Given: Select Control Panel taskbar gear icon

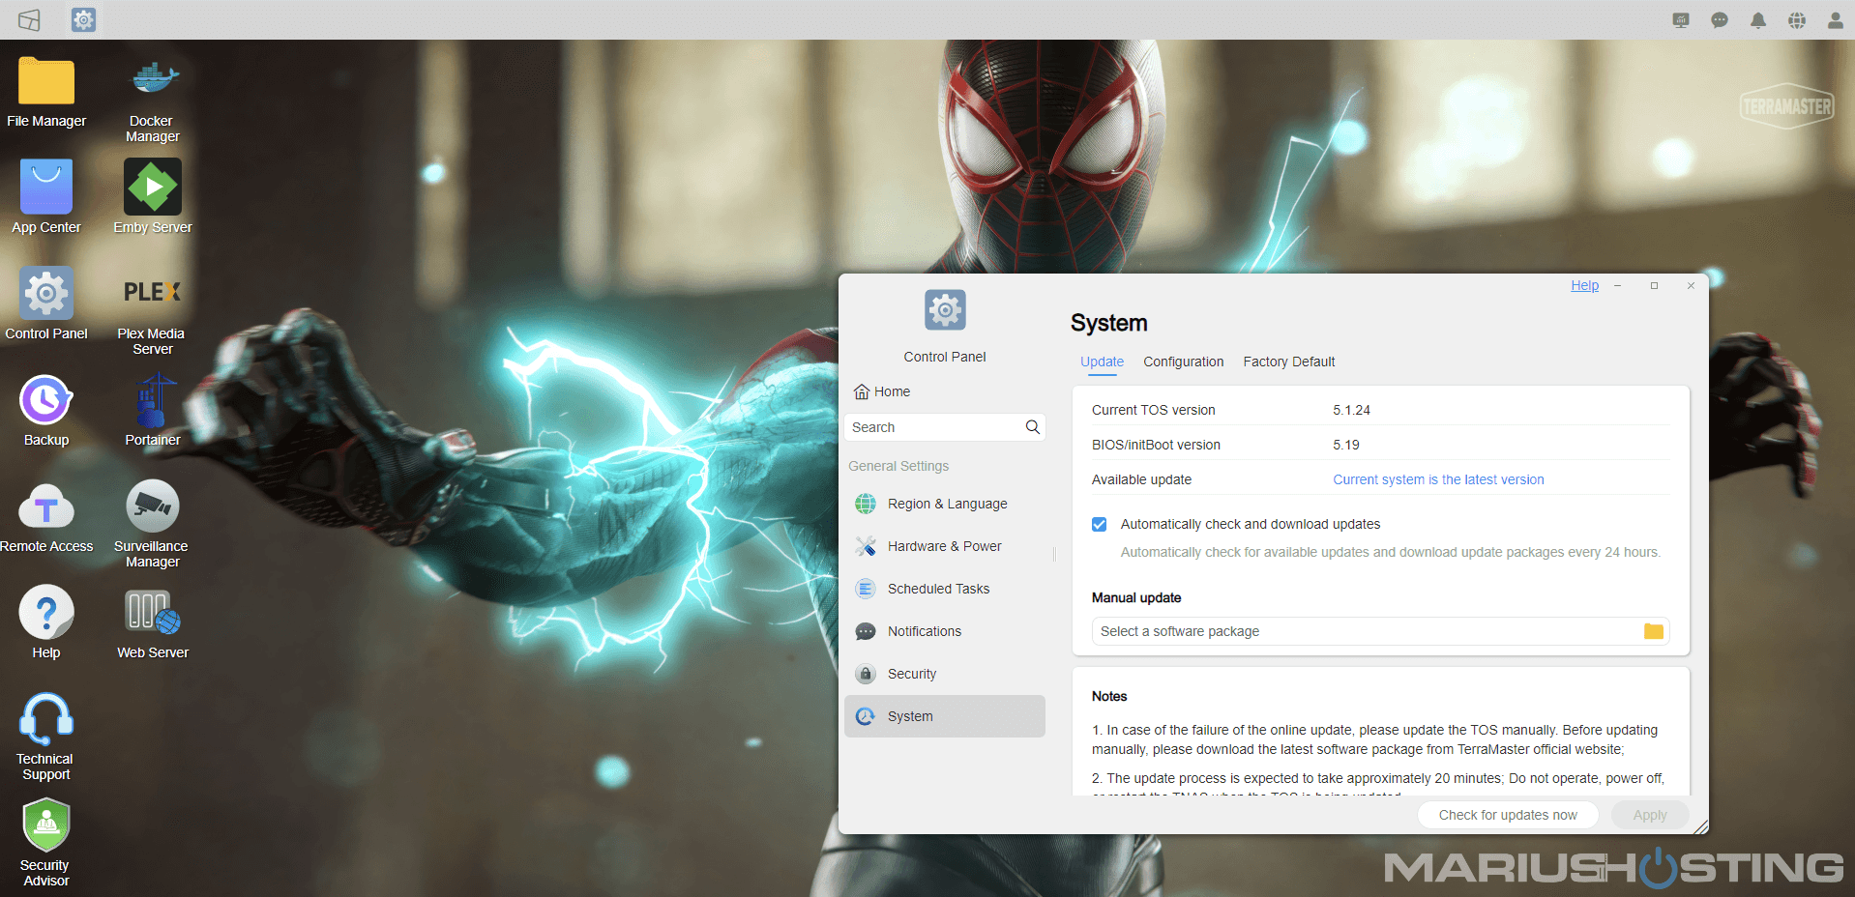Looking at the screenshot, I should tap(84, 19).
